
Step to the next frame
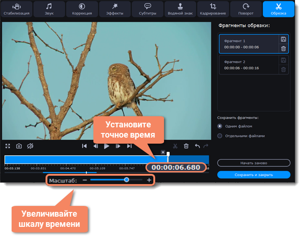click(x=118, y=146)
